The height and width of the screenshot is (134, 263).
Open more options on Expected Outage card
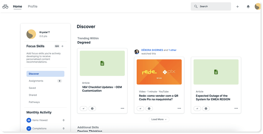[x=236, y=109]
